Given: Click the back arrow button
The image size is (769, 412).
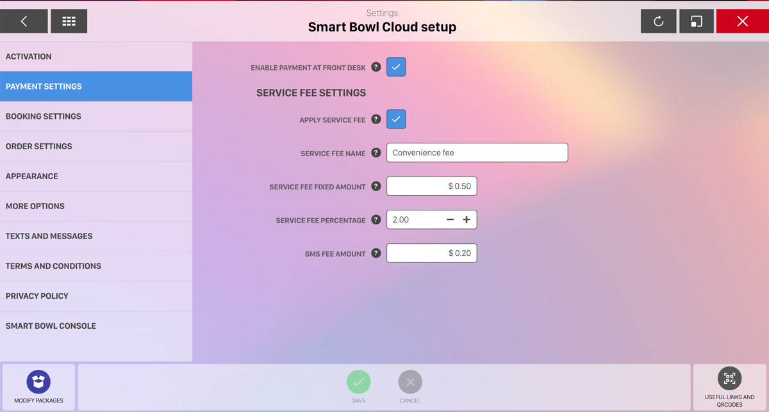Looking at the screenshot, I should pos(24,21).
